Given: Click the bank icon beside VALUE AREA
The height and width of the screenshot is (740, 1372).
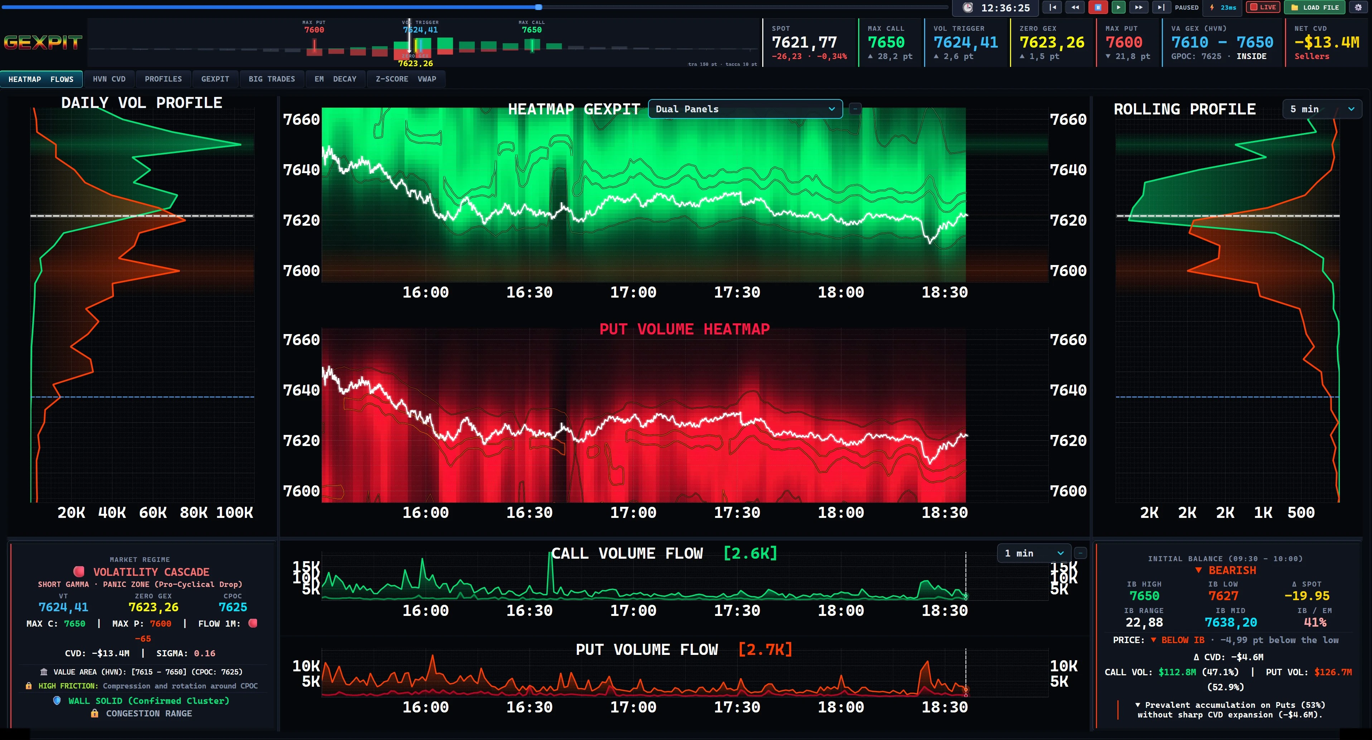Looking at the screenshot, I should pos(44,672).
